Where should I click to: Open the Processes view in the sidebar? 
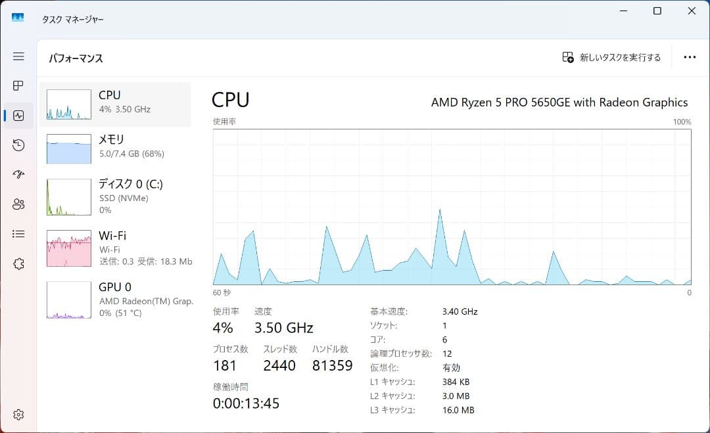click(x=18, y=85)
